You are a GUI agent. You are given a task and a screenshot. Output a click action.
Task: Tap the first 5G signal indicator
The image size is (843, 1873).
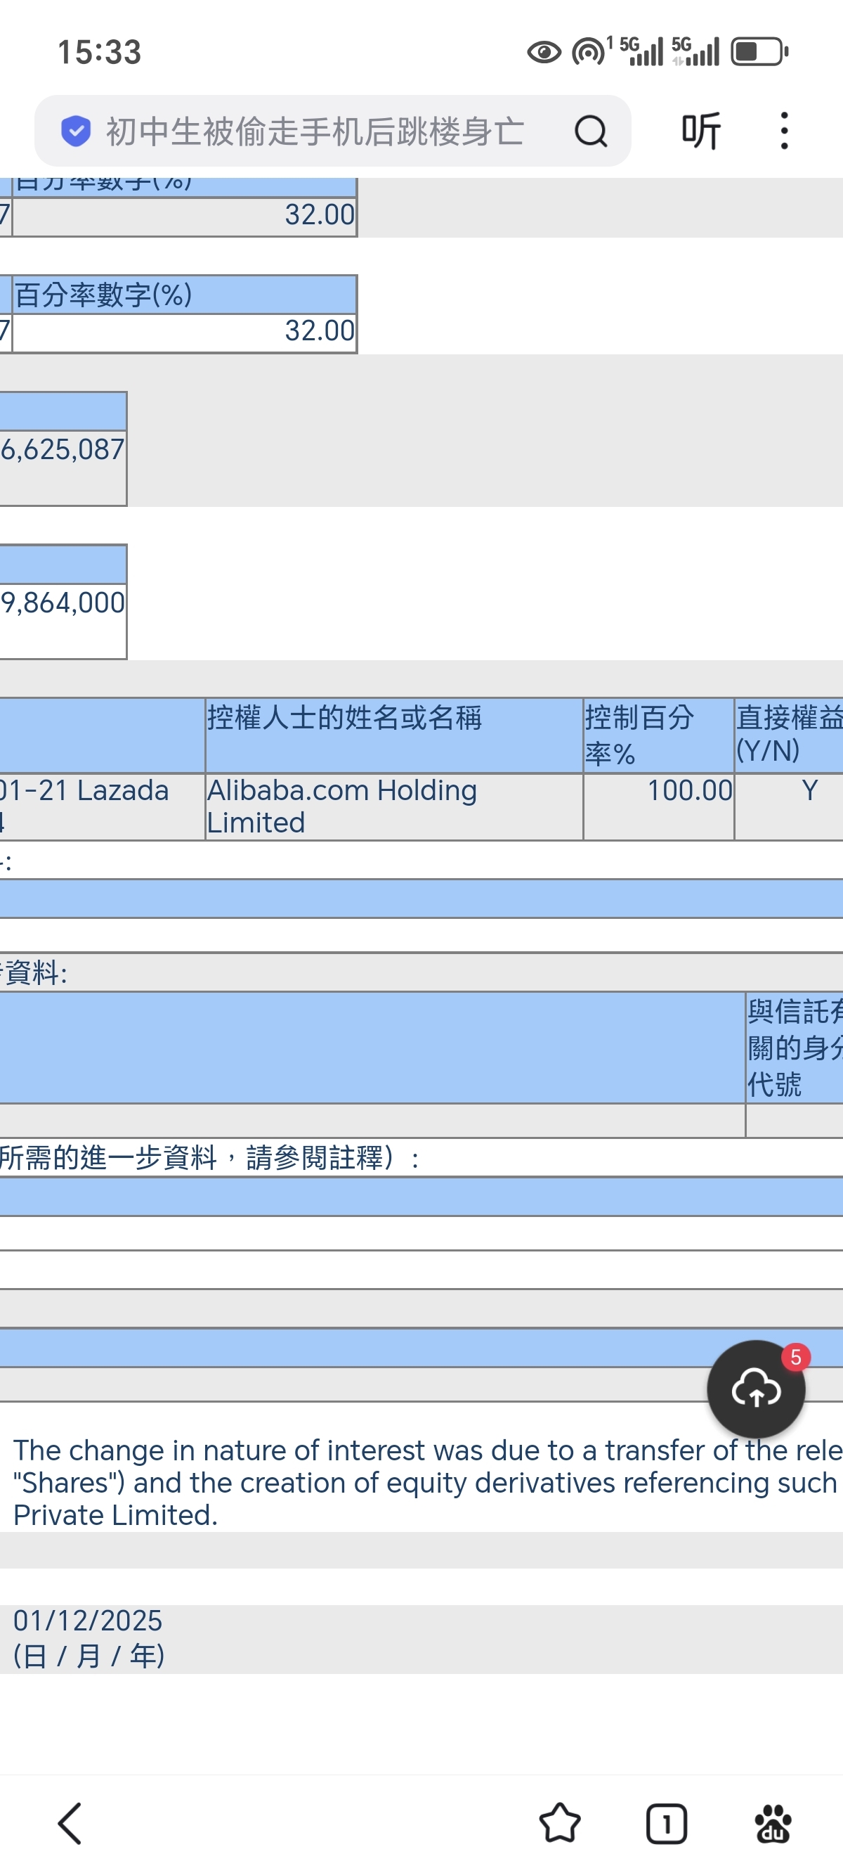[x=641, y=51]
